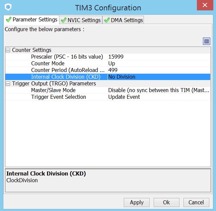The height and width of the screenshot is (211, 216).
Task: Select the Internal Clock Division (CKD) row
Action: [65, 77]
